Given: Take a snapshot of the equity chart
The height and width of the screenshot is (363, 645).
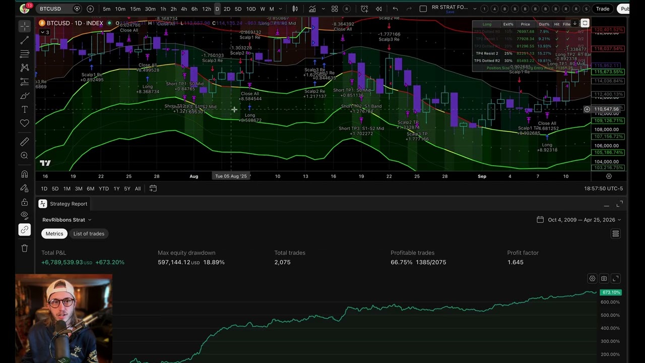Looking at the screenshot, I should tap(604, 278).
